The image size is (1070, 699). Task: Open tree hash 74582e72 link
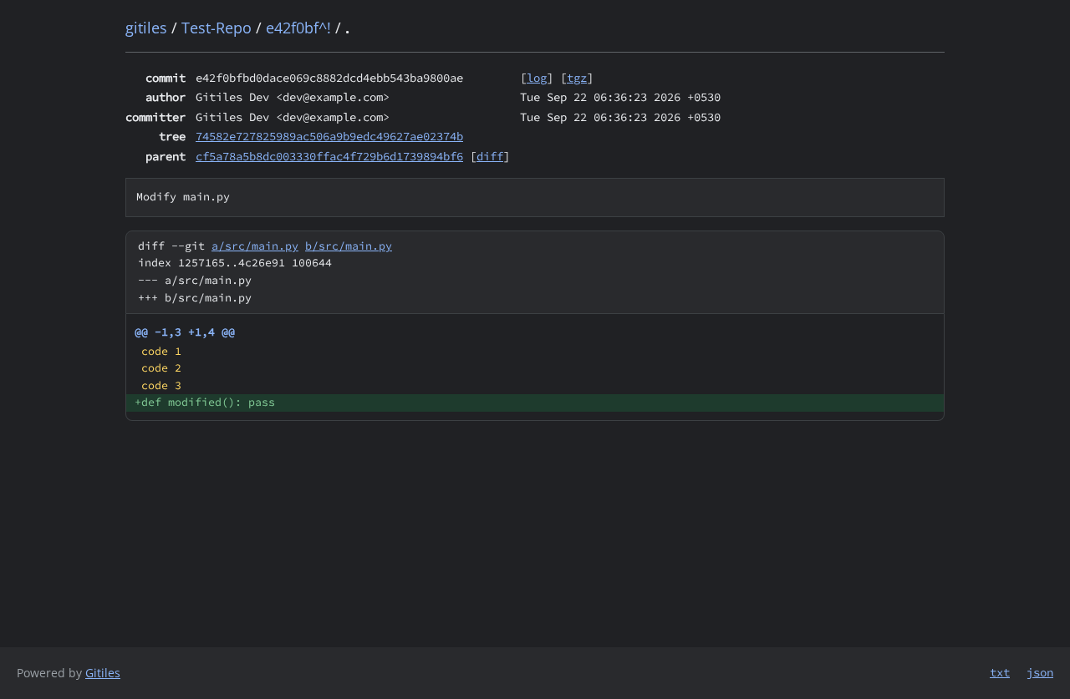coord(329,136)
